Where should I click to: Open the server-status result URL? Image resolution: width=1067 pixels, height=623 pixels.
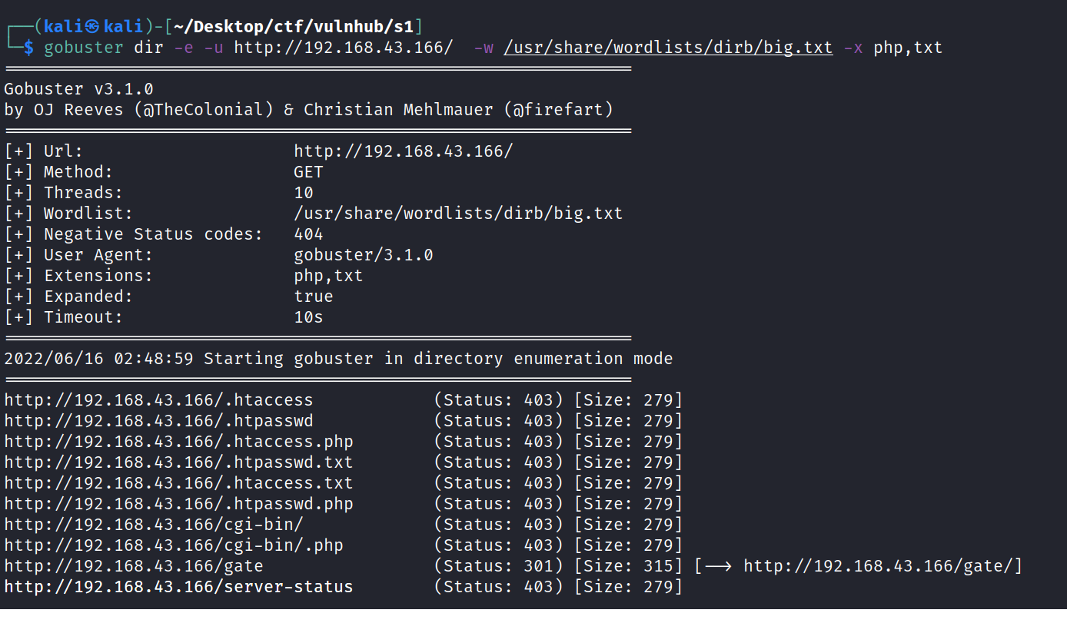coord(178,587)
